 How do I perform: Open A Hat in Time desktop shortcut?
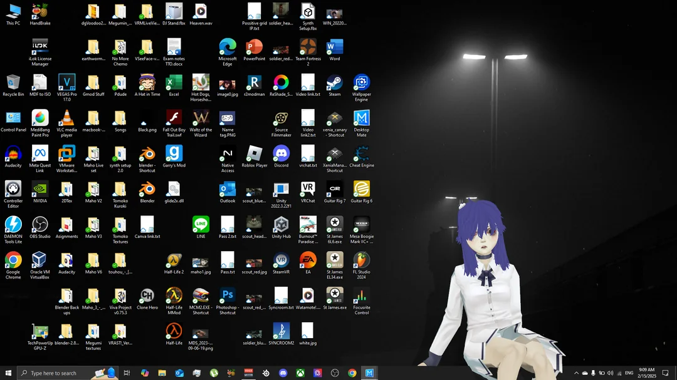click(147, 85)
